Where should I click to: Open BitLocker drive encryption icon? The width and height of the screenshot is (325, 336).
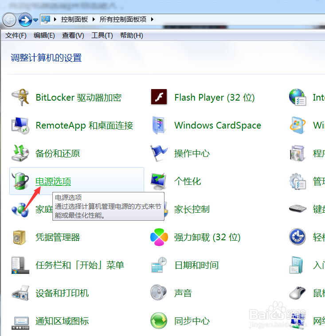[x=20, y=98]
